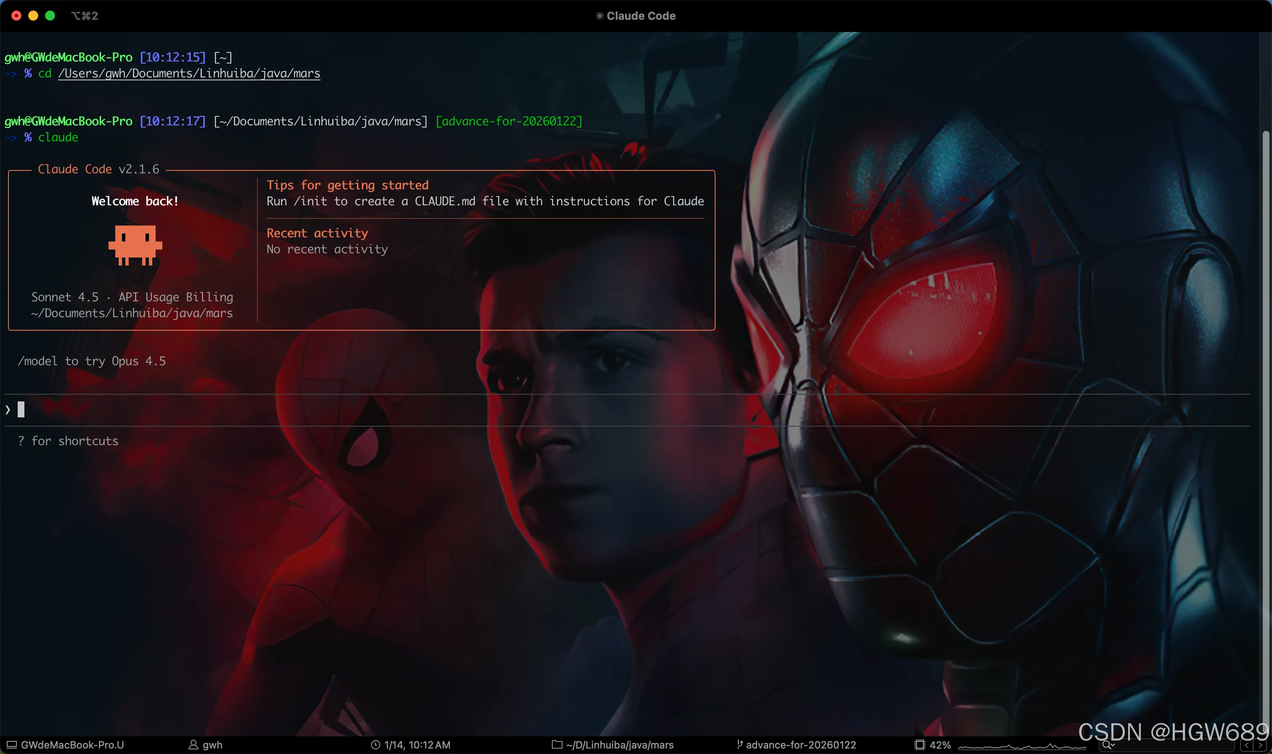Click "Sonnet 4.5 · API Usage Billing" line

point(132,297)
